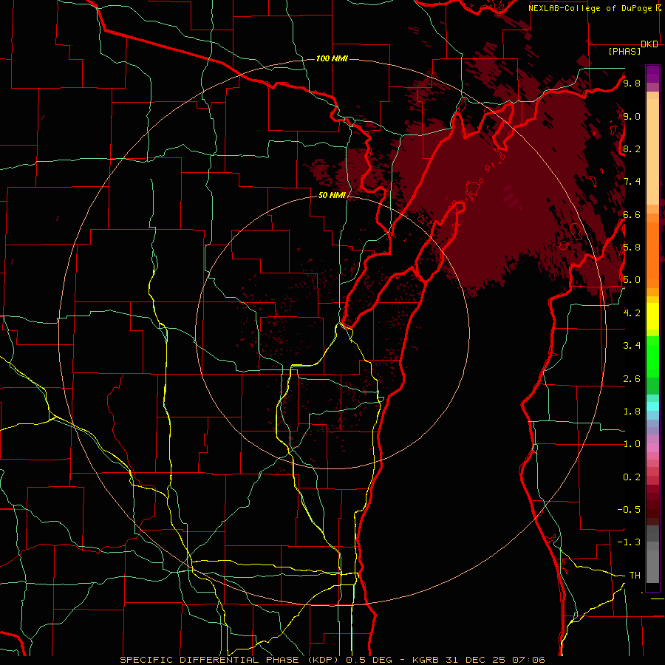This screenshot has width=665, height=665.
Task: Click the 4.2 scale value
Action: point(632,313)
